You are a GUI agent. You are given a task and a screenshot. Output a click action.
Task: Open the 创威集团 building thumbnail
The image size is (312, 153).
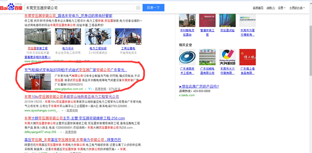tap(207, 57)
